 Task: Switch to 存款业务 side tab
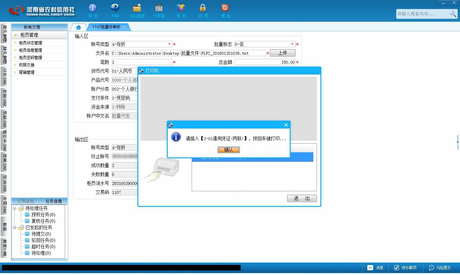pyautogui.click(x=5, y=98)
